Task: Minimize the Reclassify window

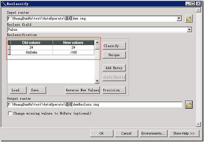Action: click(188, 4)
